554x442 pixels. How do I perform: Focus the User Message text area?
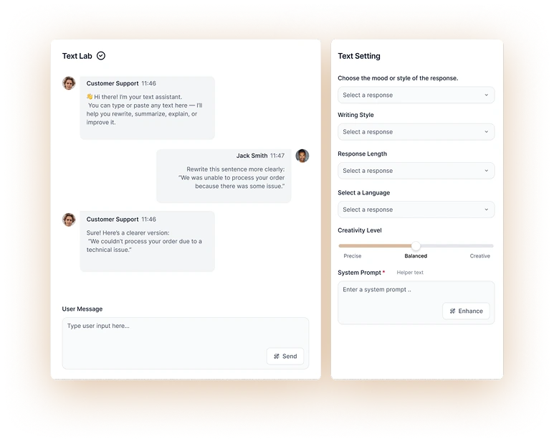186,344
